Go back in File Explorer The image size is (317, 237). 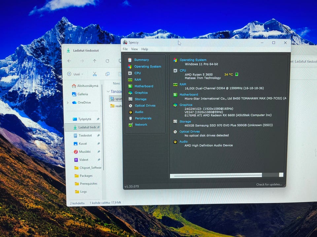pos(69,61)
